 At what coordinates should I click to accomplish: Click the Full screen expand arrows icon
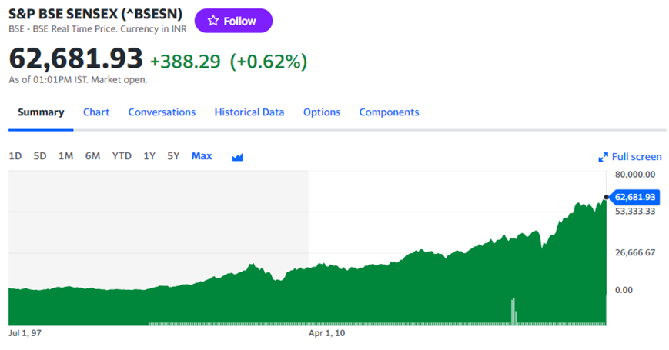tap(603, 158)
